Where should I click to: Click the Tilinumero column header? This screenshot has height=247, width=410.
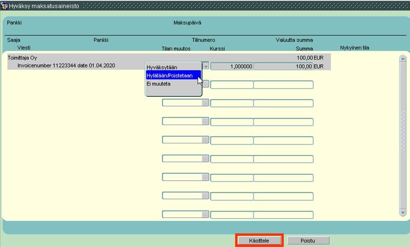pyautogui.click(x=203, y=40)
